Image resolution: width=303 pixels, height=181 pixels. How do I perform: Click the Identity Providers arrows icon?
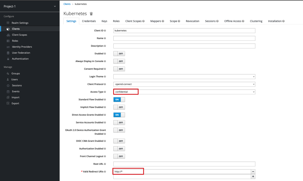[x=8, y=47]
